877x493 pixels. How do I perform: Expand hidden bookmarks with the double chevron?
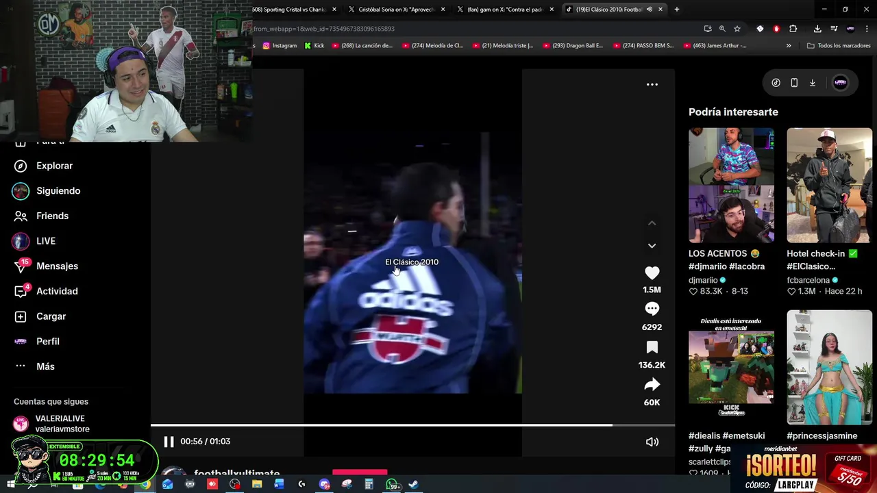(789, 46)
